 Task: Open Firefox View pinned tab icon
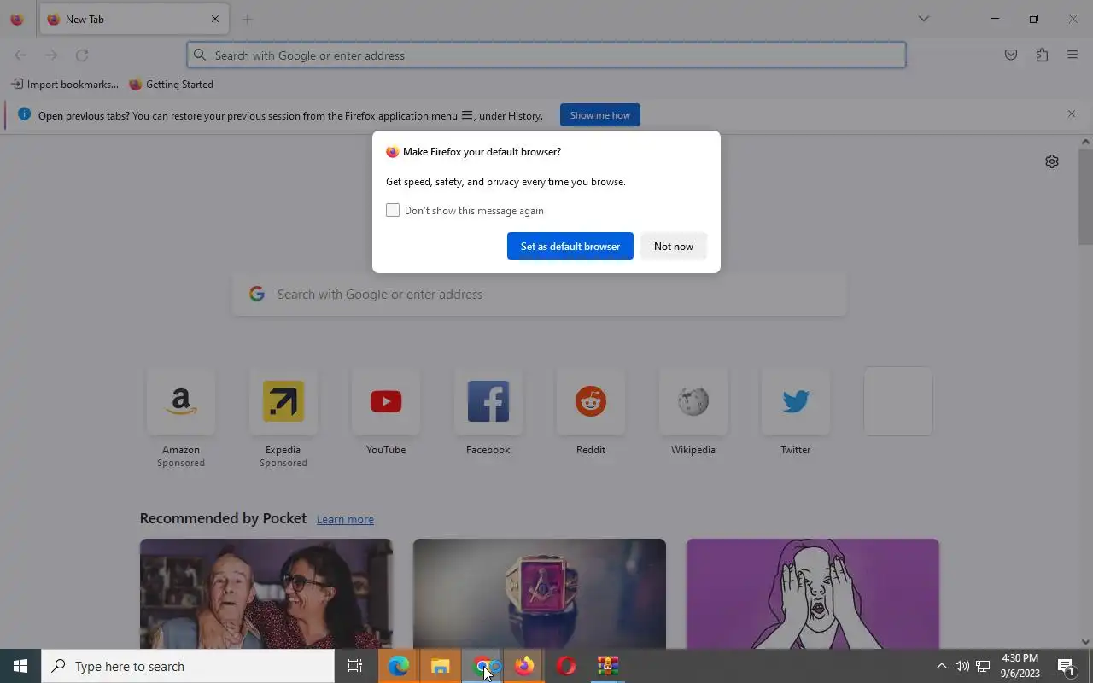coord(17,19)
